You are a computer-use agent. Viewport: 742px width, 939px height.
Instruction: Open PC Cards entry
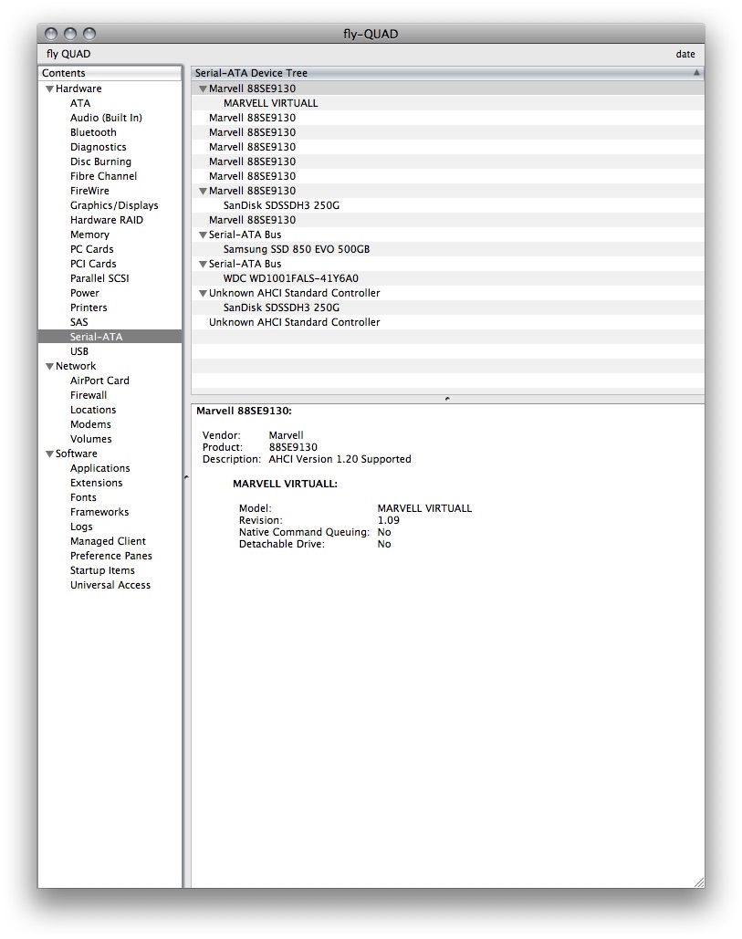[x=91, y=249]
